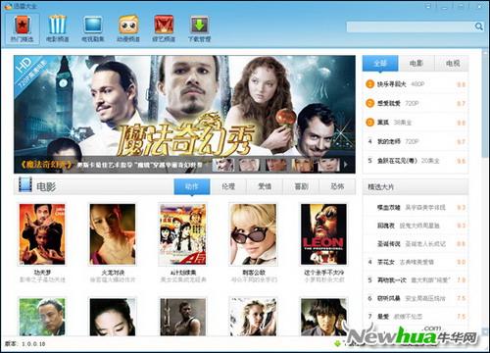Select the 恐怖 movie category tab
Image resolution: width=490 pixels, height=353 pixels.
pos(337,186)
